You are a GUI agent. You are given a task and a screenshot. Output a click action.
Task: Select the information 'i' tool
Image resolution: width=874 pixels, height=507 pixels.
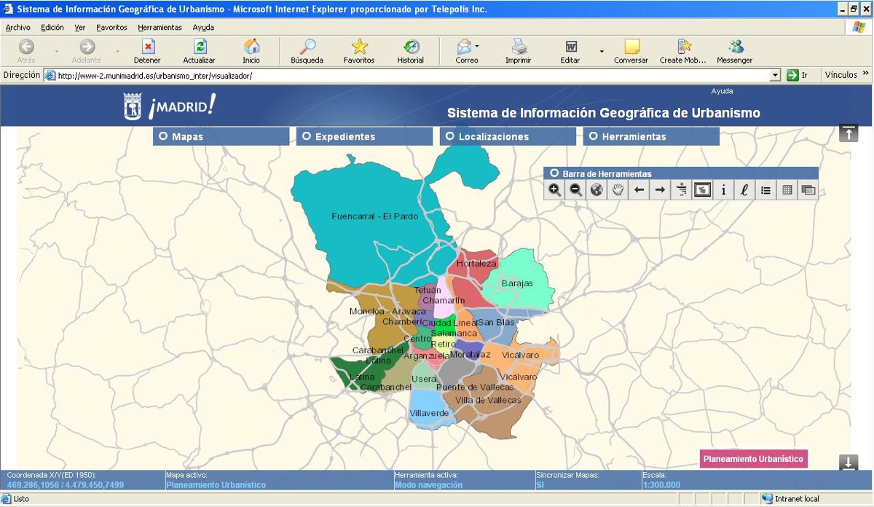723,190
